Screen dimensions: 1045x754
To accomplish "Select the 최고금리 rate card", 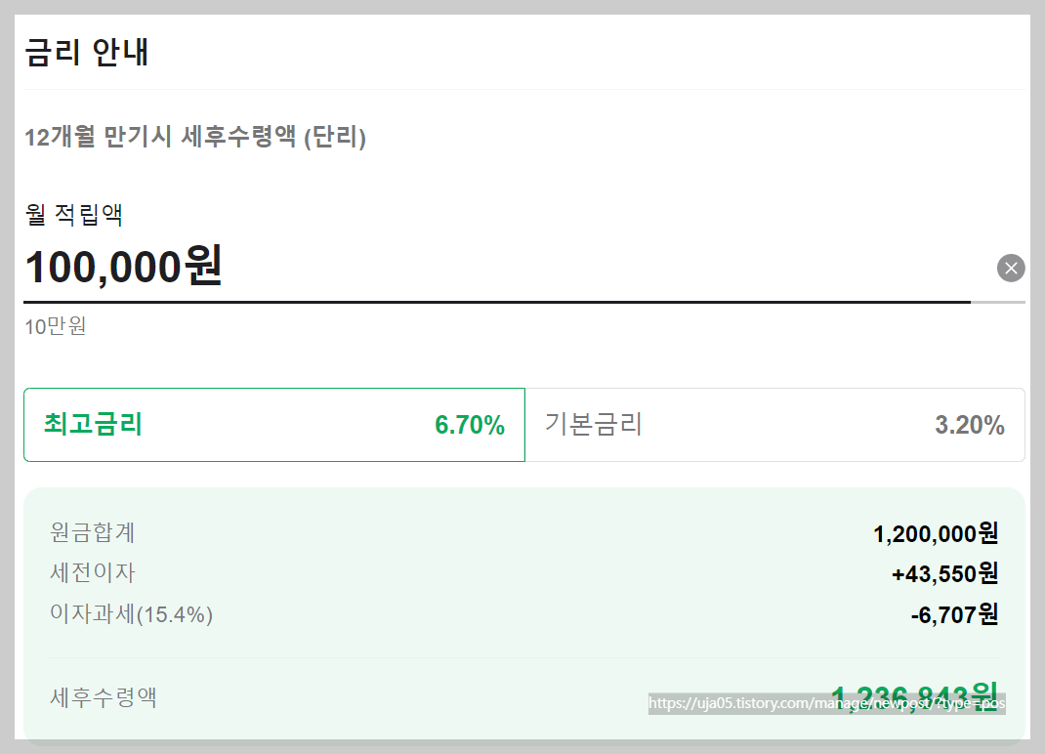I will click(273, 425).
